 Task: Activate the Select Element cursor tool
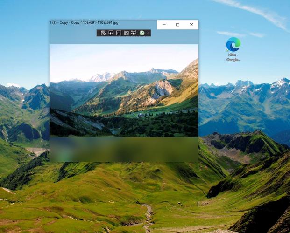coord(111,33)
